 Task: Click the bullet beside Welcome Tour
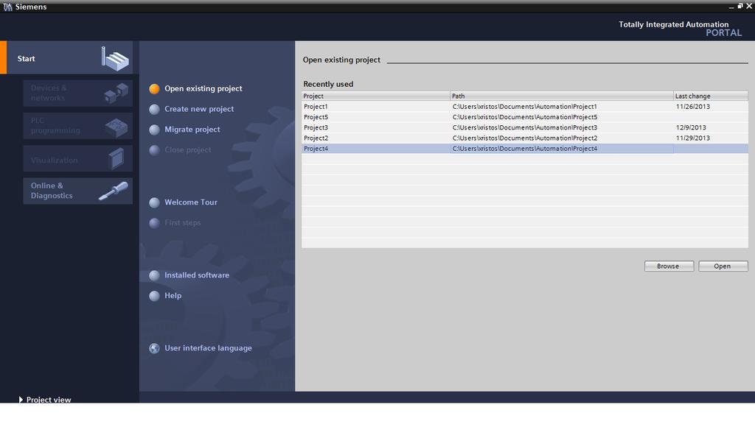point(154,203)
